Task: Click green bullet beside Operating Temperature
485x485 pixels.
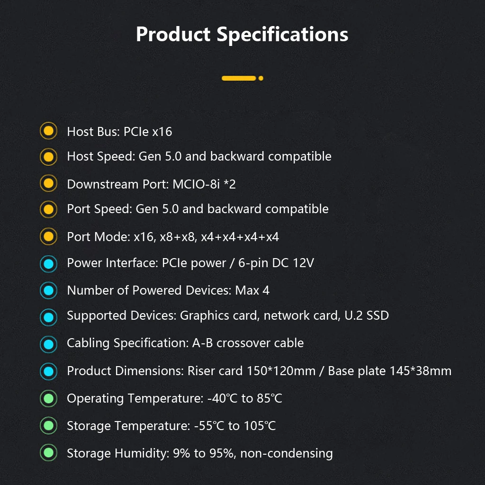Action: (x=49, y=398)
